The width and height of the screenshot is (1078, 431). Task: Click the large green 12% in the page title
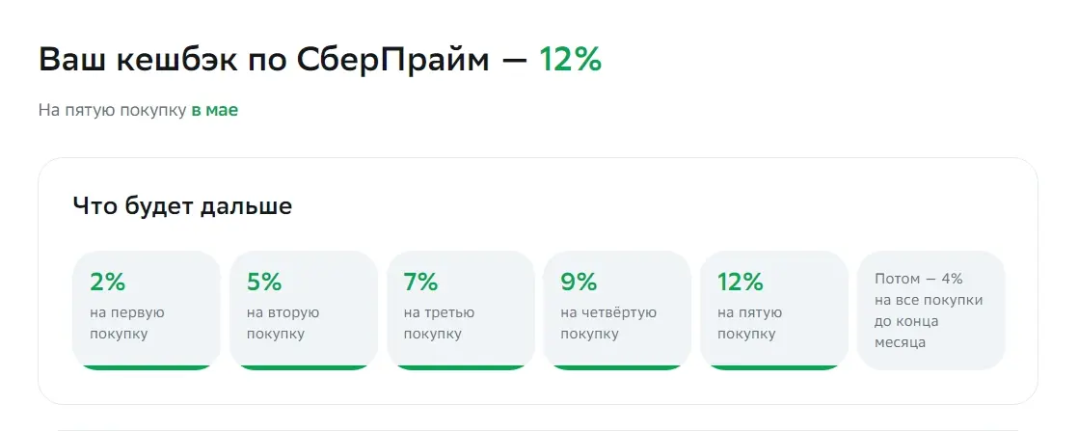(570, 60)
